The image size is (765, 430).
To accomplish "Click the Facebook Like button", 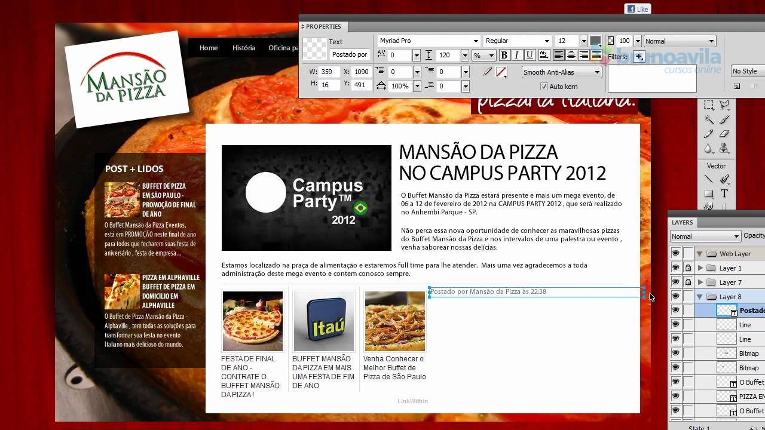I will [637, 9].
